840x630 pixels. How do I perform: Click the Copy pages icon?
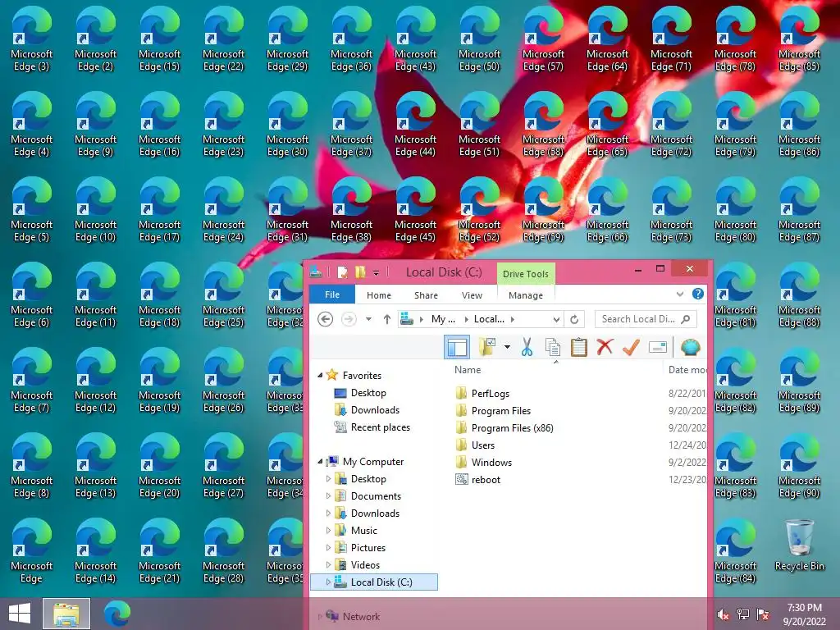pyautogui.click(x=553, y=347)
